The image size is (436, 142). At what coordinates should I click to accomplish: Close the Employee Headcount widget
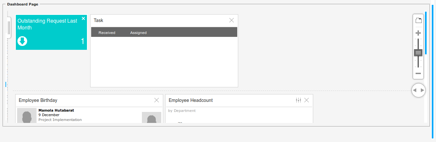pyautogui.click(x=307, y=100)
